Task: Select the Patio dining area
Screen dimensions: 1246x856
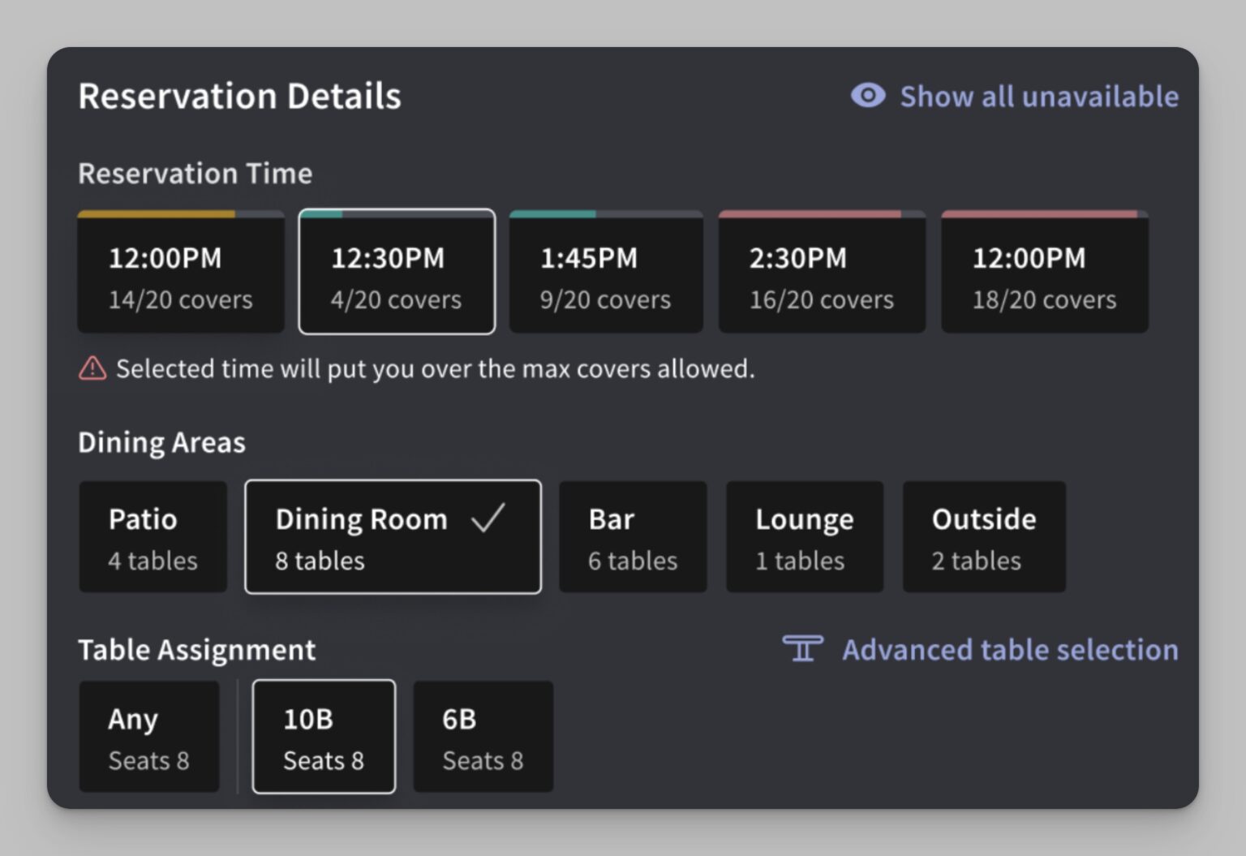Action: point(153,536)
